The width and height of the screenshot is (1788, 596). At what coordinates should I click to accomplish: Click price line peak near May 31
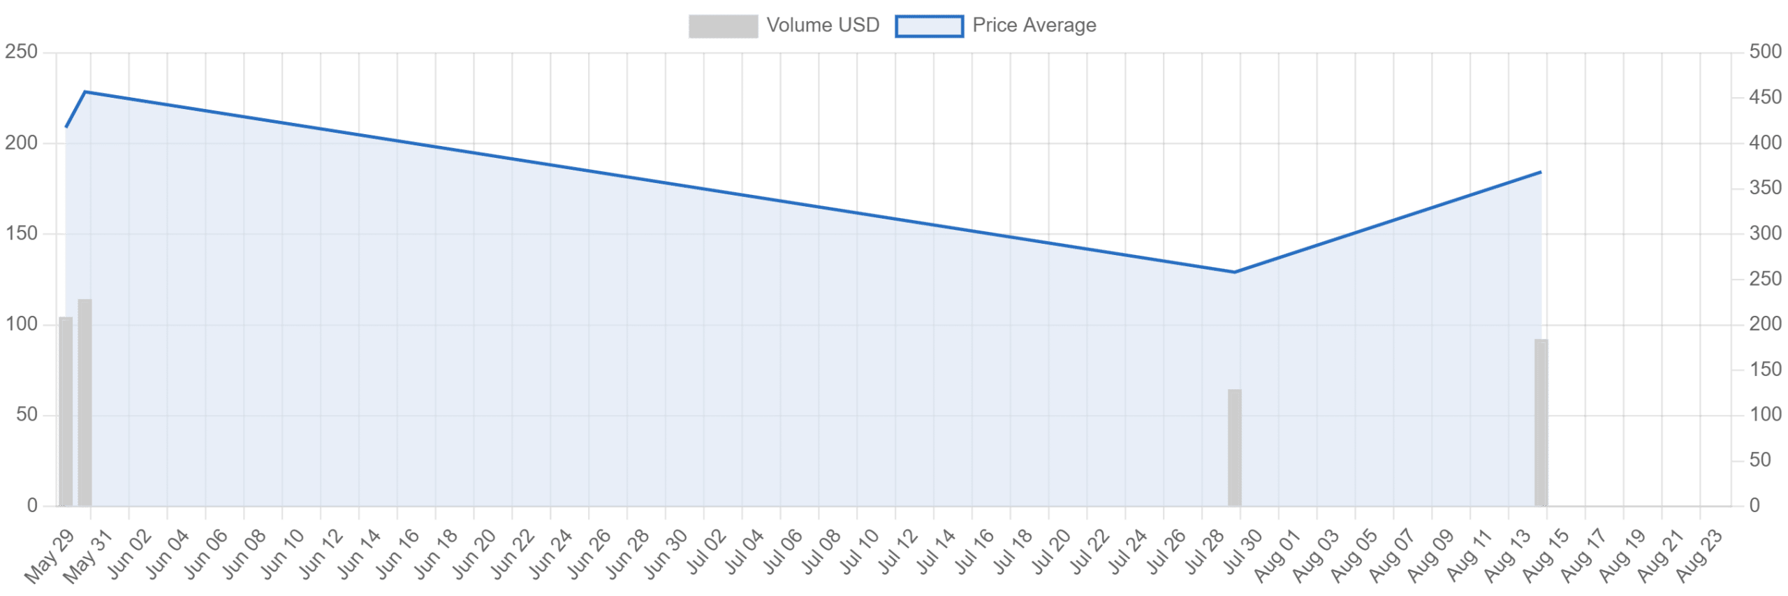click(85, 92)
